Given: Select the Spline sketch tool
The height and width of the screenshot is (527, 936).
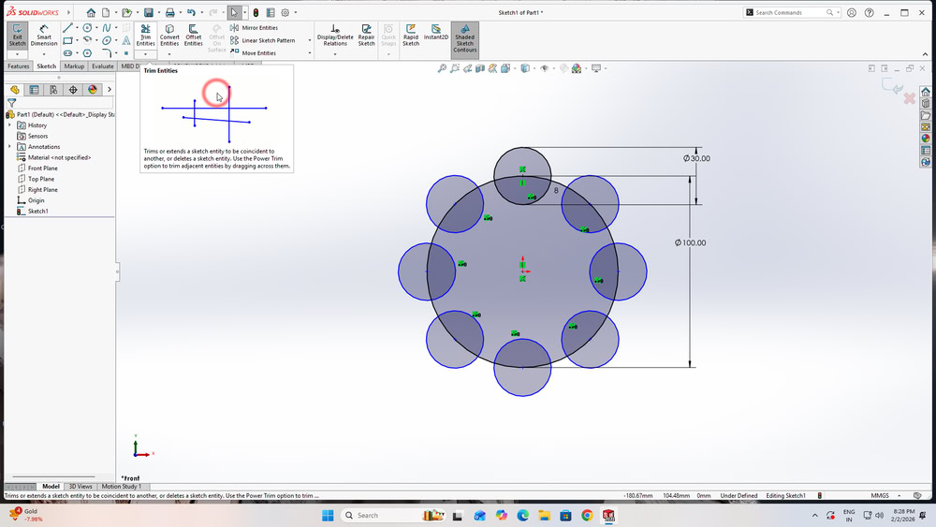Looking at the screenshot, I should [107, 28].
